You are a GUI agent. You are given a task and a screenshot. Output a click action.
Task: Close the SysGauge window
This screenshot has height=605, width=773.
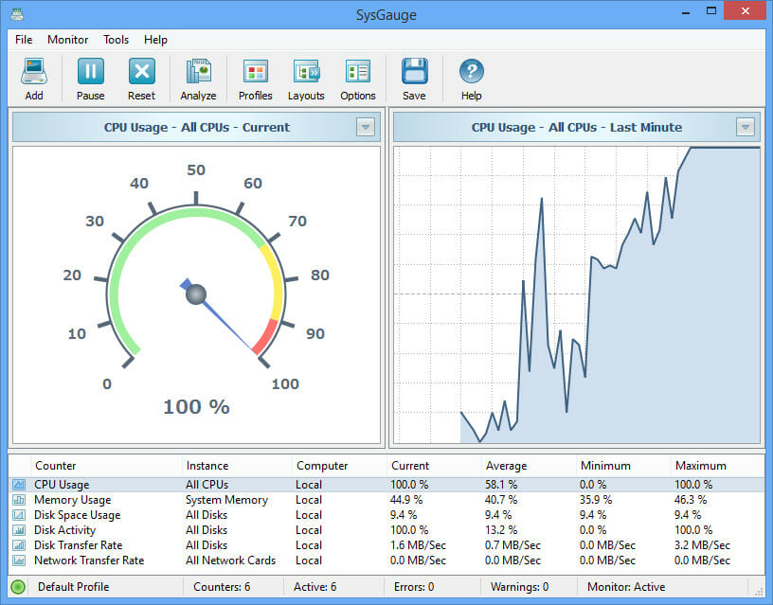point(745,10)
